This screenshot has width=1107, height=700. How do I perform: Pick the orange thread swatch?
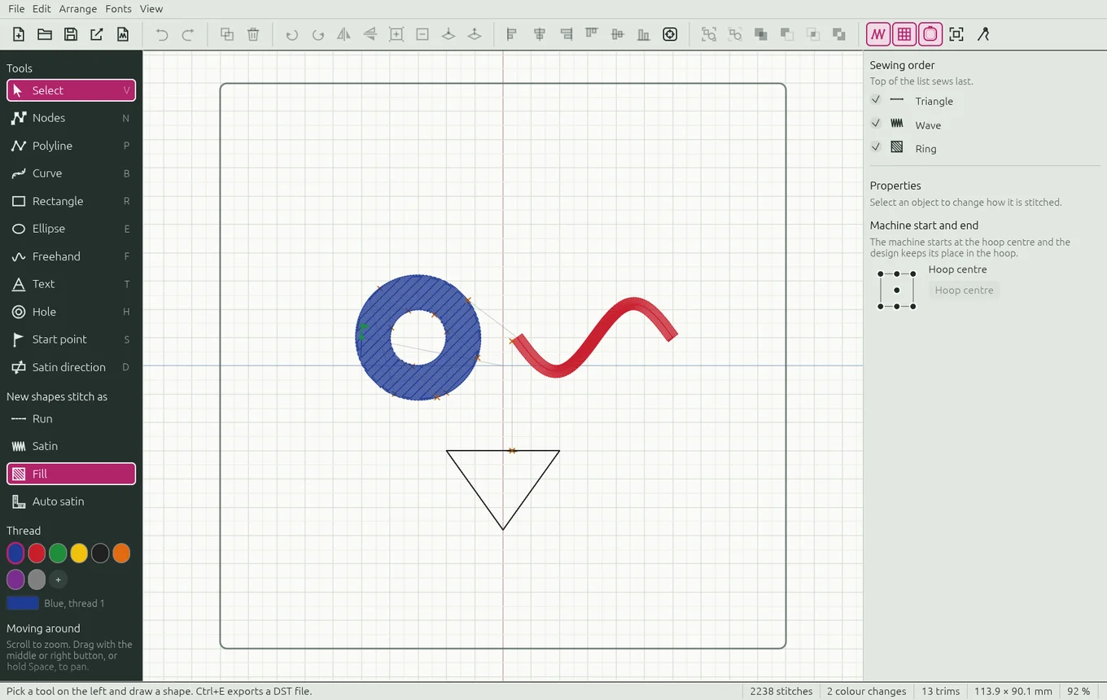tap(121, 553)
